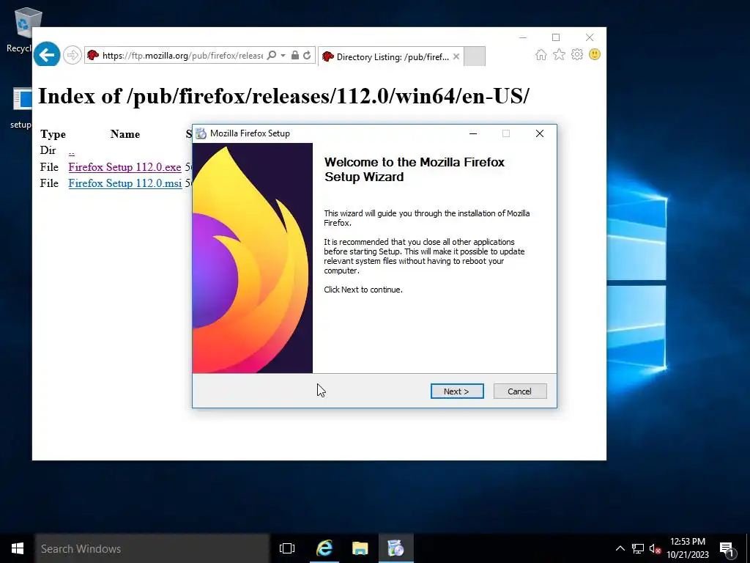Click the 'Click Next to continue.' text
Screen dimensions: 750x563
tap(363, 290)
